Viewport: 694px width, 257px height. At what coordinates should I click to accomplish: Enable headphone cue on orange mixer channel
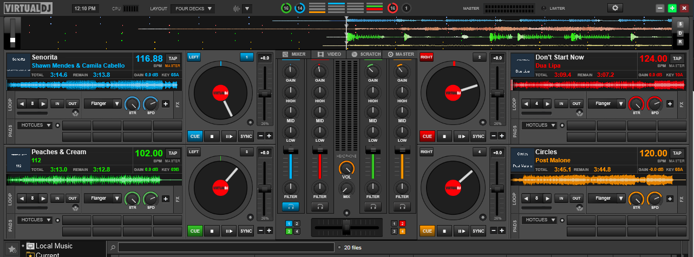point(402,207)
